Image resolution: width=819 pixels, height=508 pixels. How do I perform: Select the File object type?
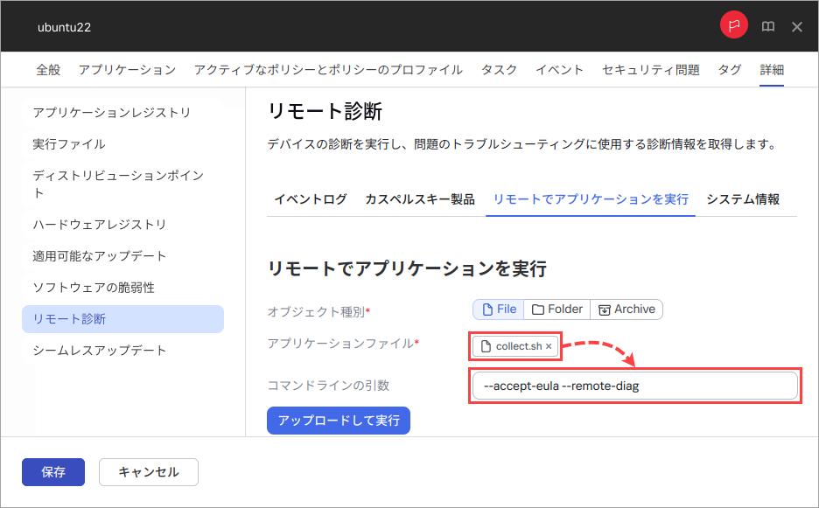pos(498,309)
